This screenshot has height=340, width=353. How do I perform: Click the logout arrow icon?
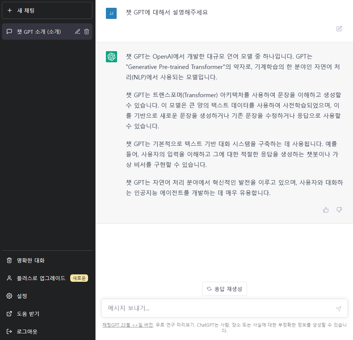click(9, 331)
